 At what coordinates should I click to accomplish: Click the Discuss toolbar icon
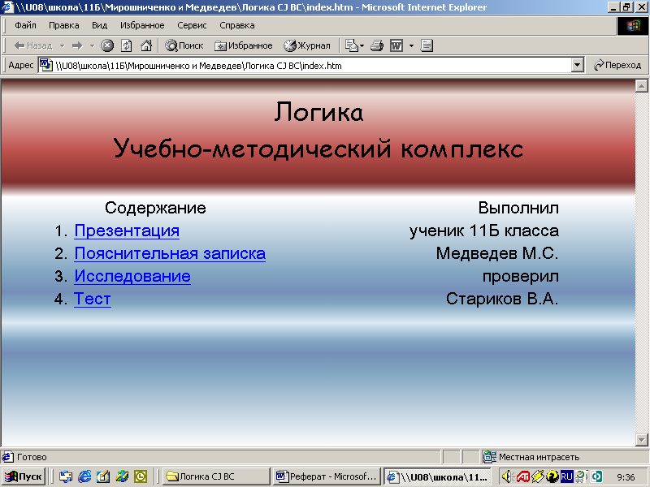click(x=427, y=45)
